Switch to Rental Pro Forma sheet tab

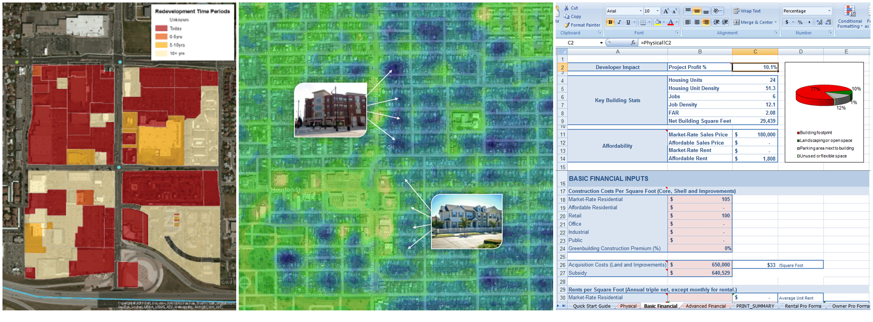pyautogui.click(x=803, y=306)
